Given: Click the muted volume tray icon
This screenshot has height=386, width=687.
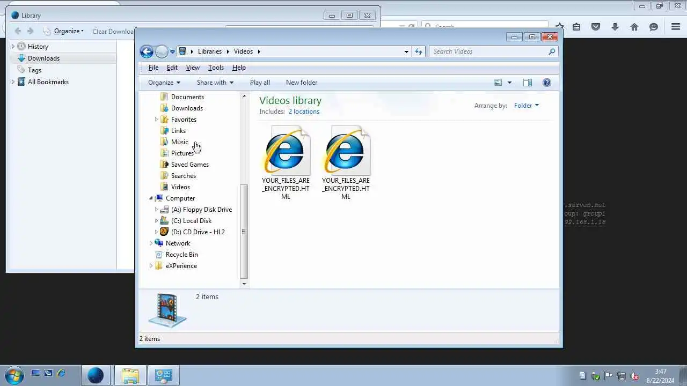Looking at the screenshot, I should pyautogui.click(x=634, y=376).
